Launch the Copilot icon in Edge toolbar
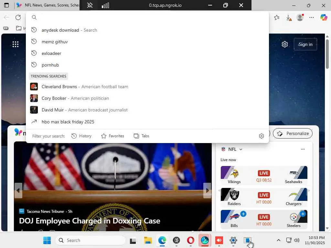This screenshot has width=331, height=248. click(324, 17)
